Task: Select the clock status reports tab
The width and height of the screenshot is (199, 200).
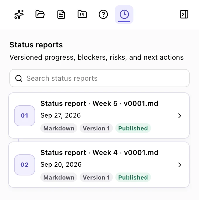Action: pyautogui.click(x=124, y=15)
